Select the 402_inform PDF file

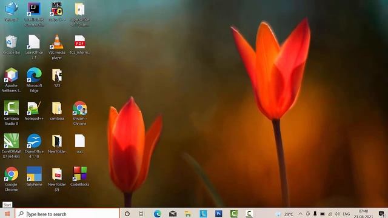(79, 45)
